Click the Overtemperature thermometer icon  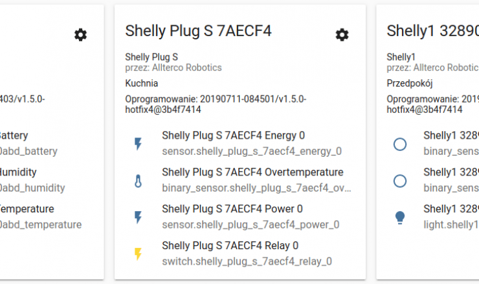point(138,181)
